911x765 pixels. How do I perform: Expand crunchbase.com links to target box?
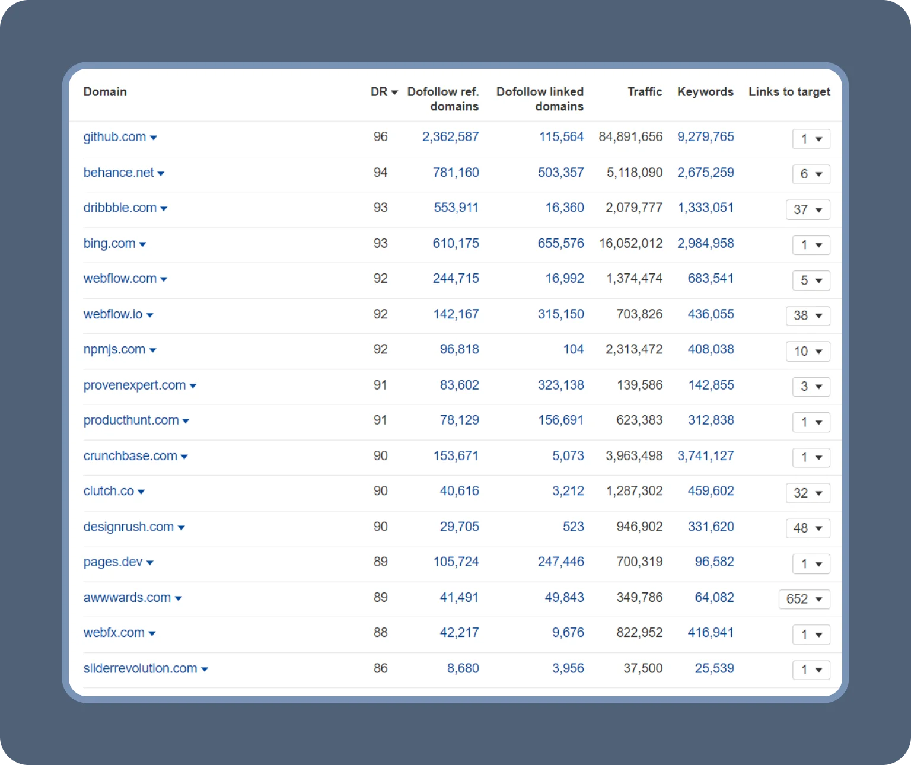[811, 457]
